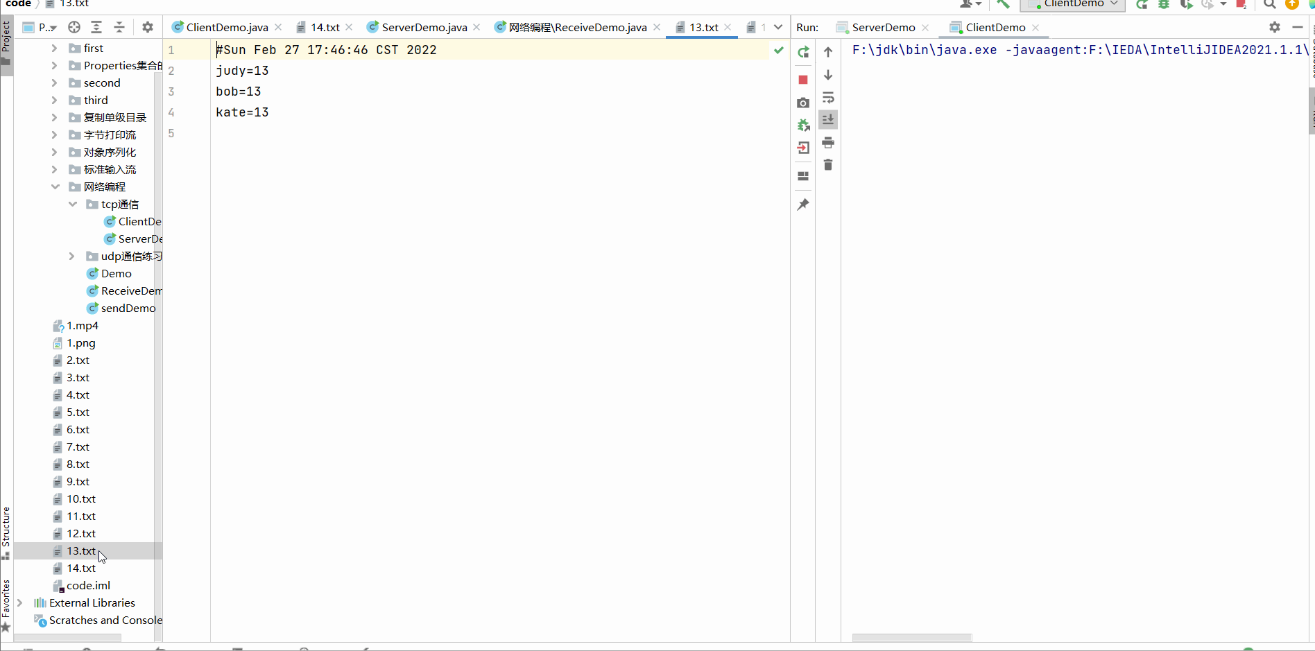Click the green inspection checkmark in editor
Image resolution: width=1315 pixels, height=651 pixels.
779,50
